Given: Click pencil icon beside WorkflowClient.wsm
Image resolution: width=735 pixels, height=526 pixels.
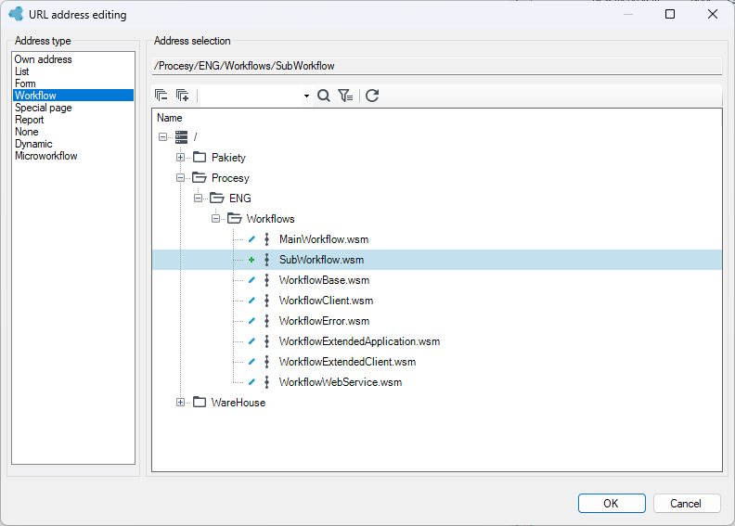Looking at the screenshot, I should tap(251, 301).
